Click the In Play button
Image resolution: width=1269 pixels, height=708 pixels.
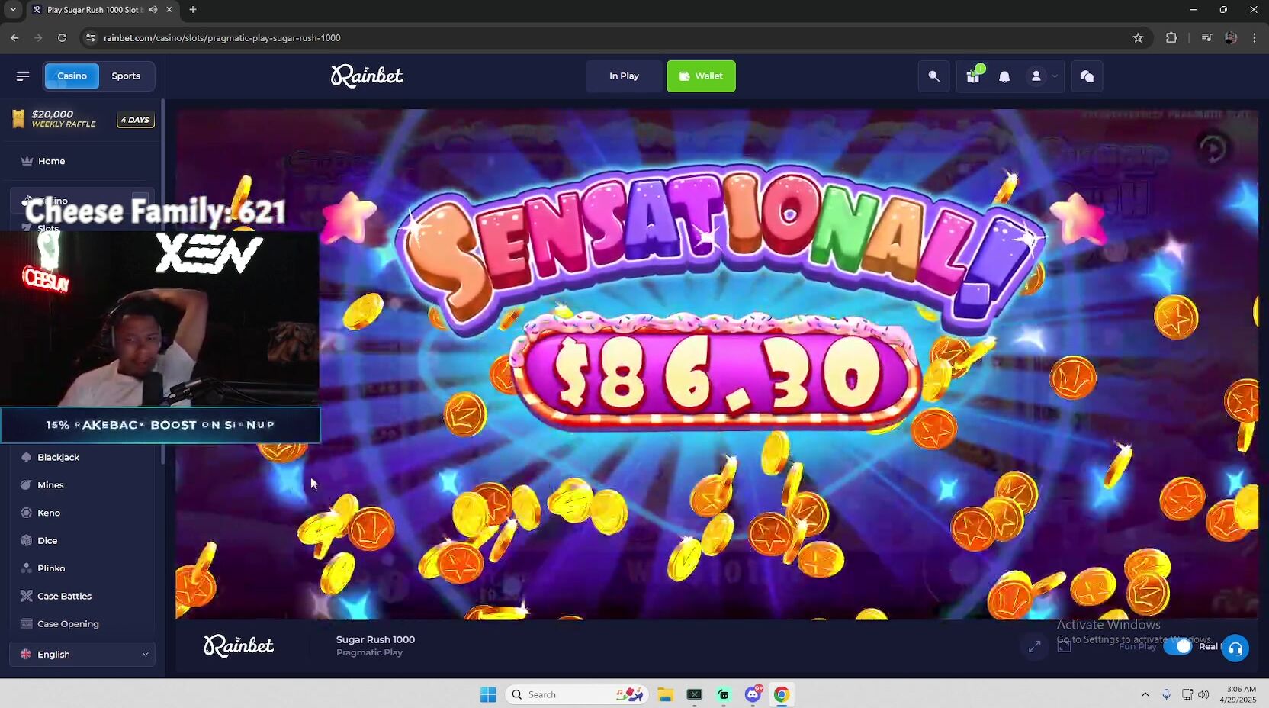click(x=624, y=76)
